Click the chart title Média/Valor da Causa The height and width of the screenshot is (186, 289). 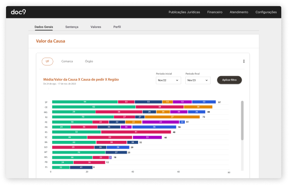tap(81, 80)
